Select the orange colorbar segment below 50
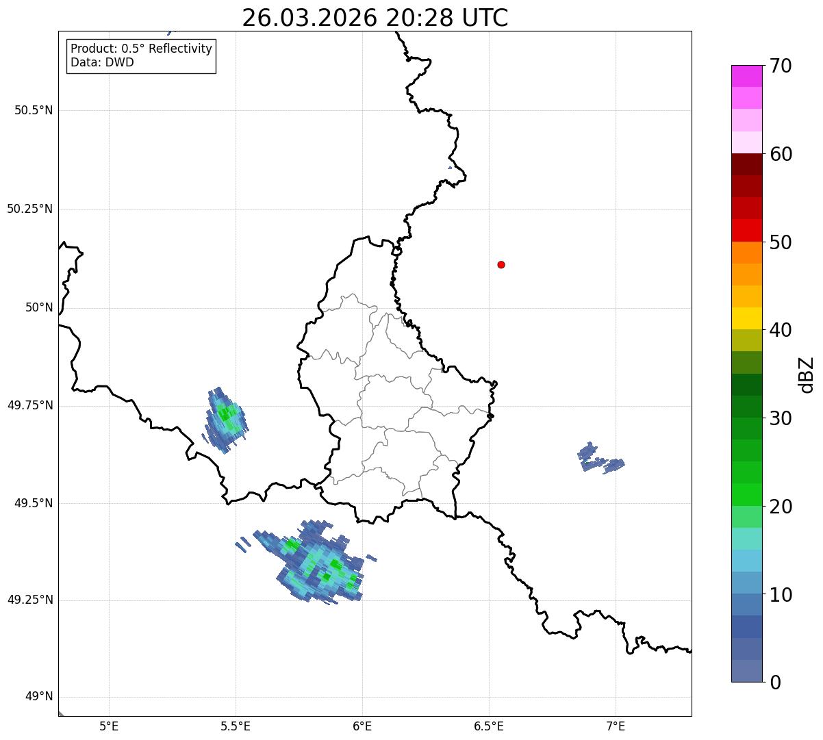This screenshot has width=823, height=740. click(x=746, y=253)
